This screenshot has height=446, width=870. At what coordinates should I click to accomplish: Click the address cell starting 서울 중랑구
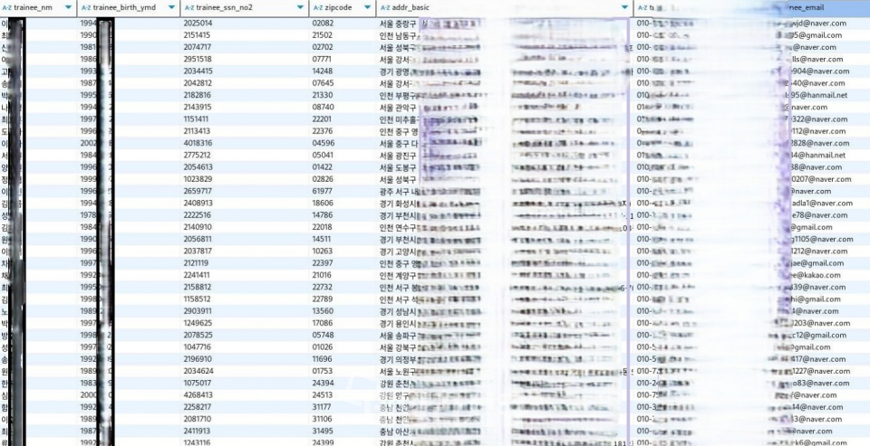[x=504, y=24]
